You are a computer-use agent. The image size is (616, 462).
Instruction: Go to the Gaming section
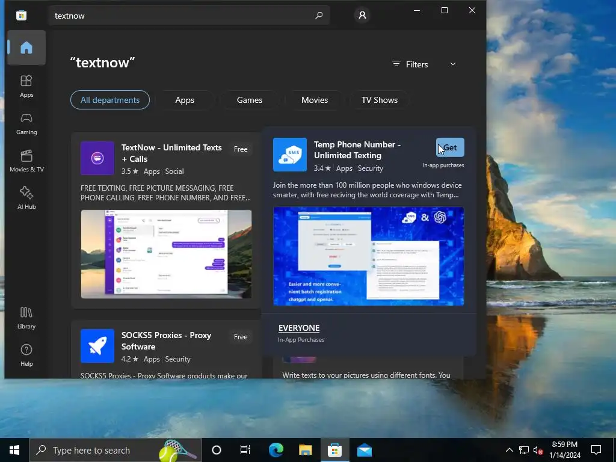click(26, 123)
